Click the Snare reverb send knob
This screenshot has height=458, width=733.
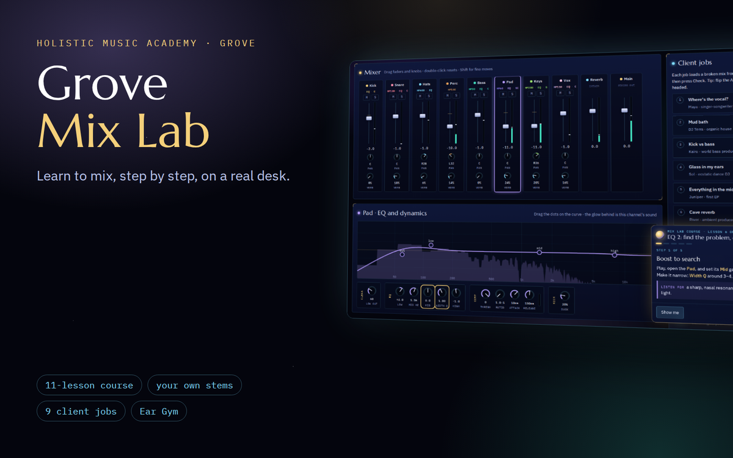coord(397,176)
